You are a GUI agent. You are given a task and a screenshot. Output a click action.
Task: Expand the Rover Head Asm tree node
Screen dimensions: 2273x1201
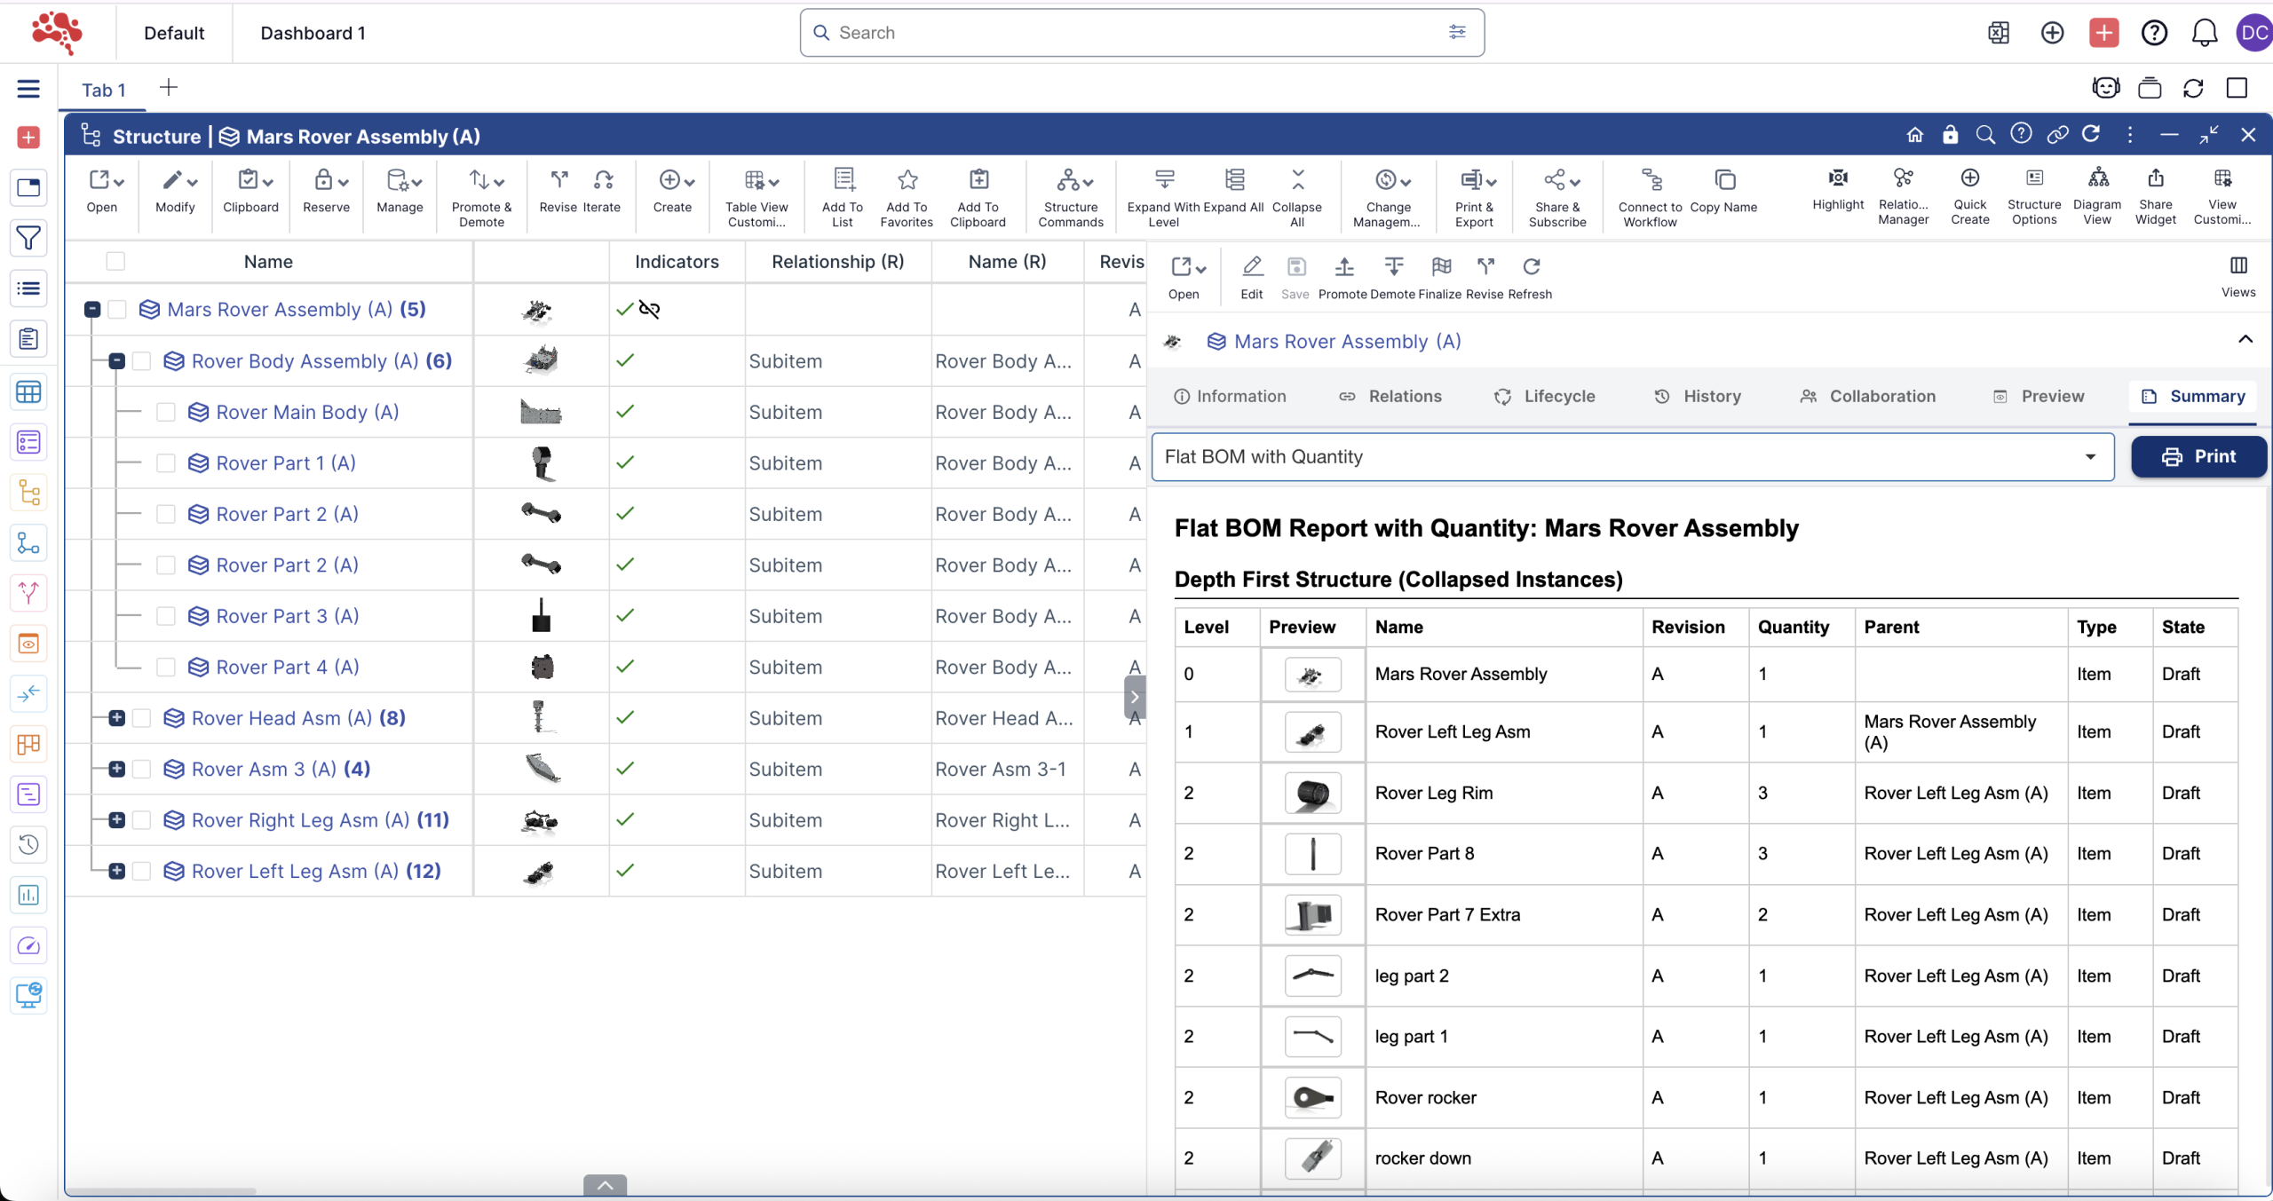coord(116,718)
